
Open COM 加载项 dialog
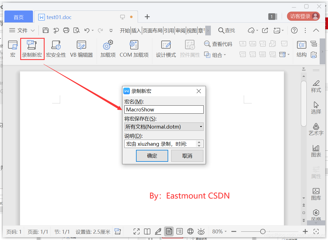point(134,49)
